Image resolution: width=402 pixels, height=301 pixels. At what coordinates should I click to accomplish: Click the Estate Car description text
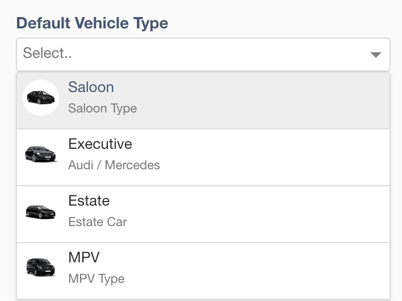pos(98,222)
